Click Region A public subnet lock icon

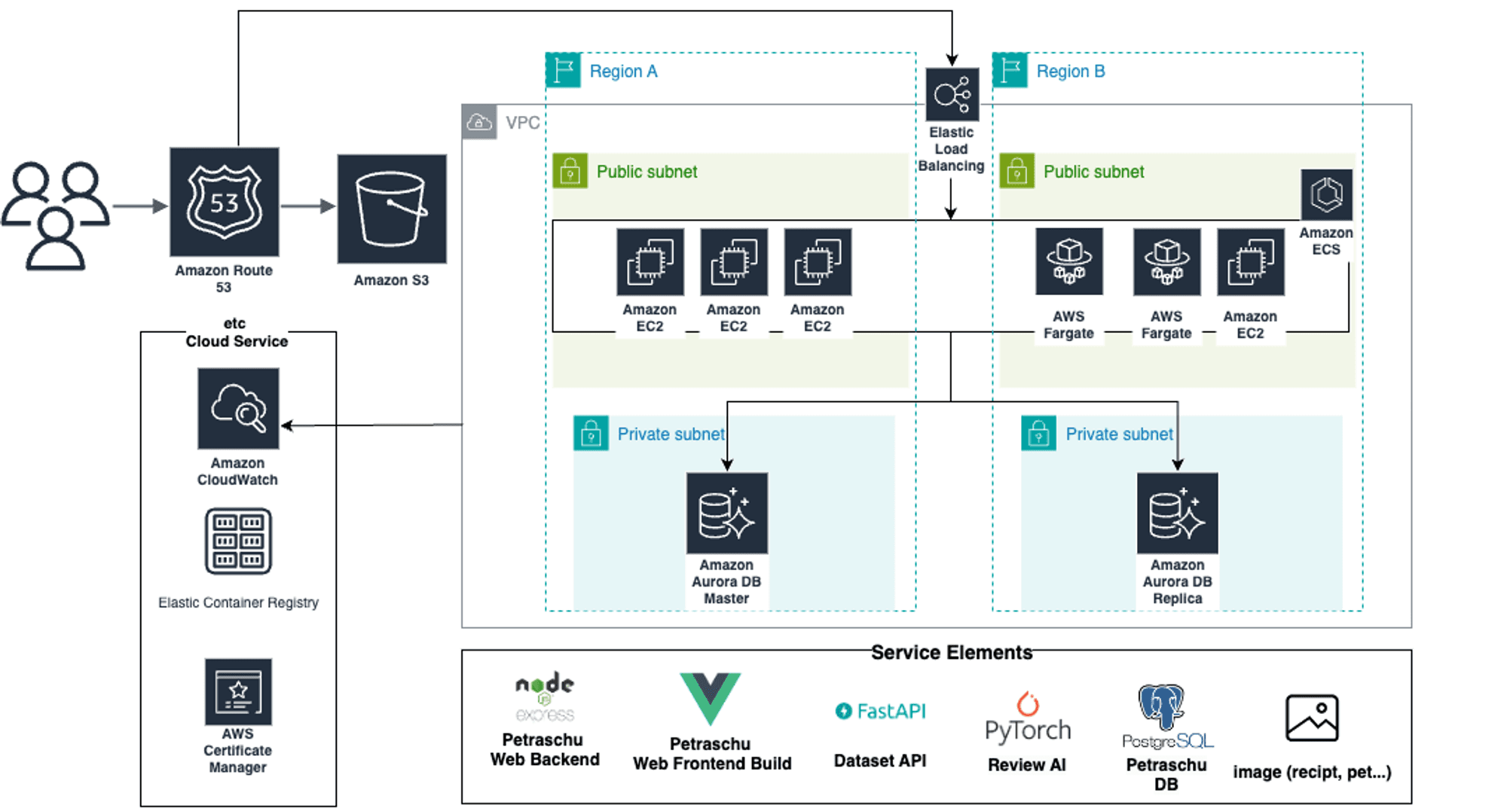point(570,171)
